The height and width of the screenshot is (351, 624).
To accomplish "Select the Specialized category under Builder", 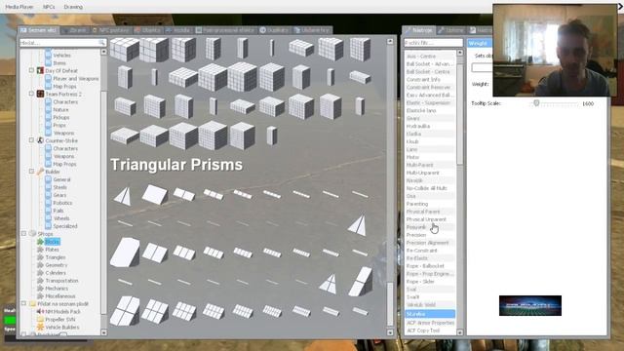I will 65,226.
